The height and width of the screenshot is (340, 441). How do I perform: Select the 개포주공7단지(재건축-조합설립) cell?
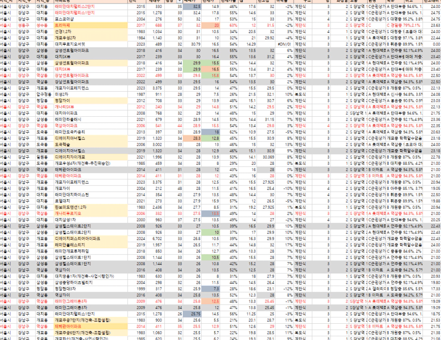coord(91,320)
